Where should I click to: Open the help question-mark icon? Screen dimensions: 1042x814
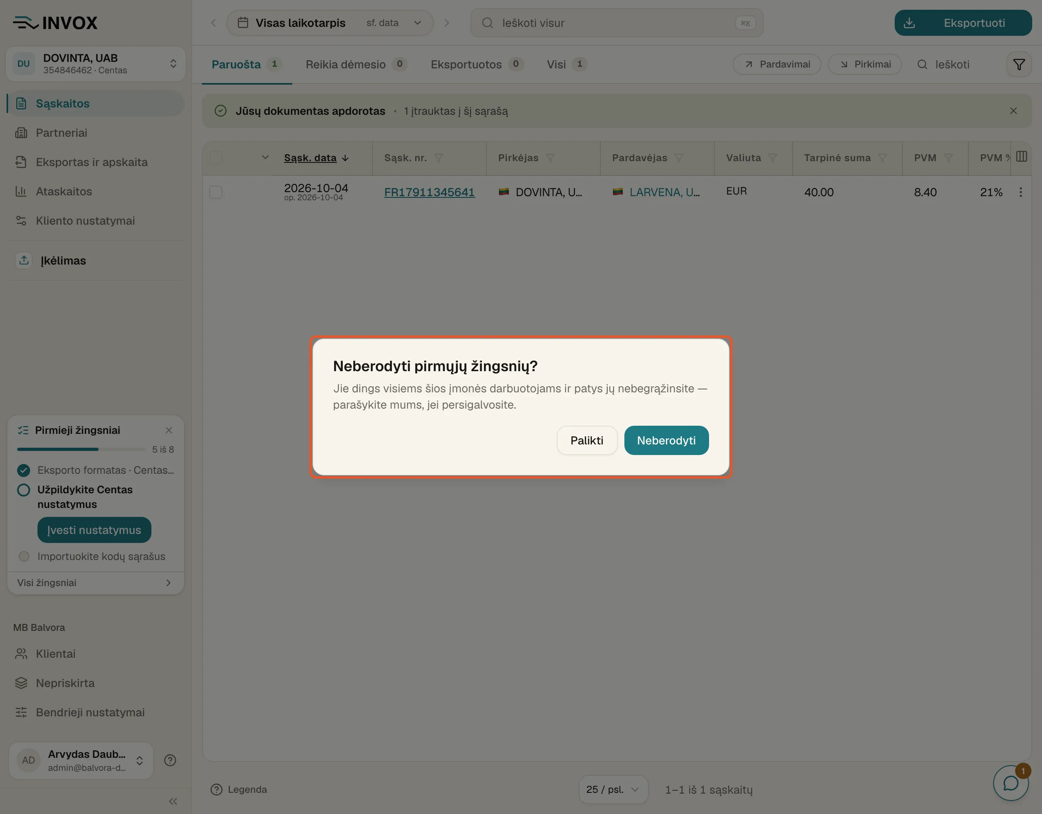click(170, 761)
